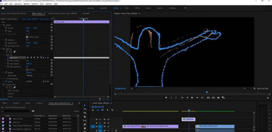Toggle the mask Inverted checkbox
Image resolution: width=272 pixels, height=132 pixels.
(x=27, y=69)
